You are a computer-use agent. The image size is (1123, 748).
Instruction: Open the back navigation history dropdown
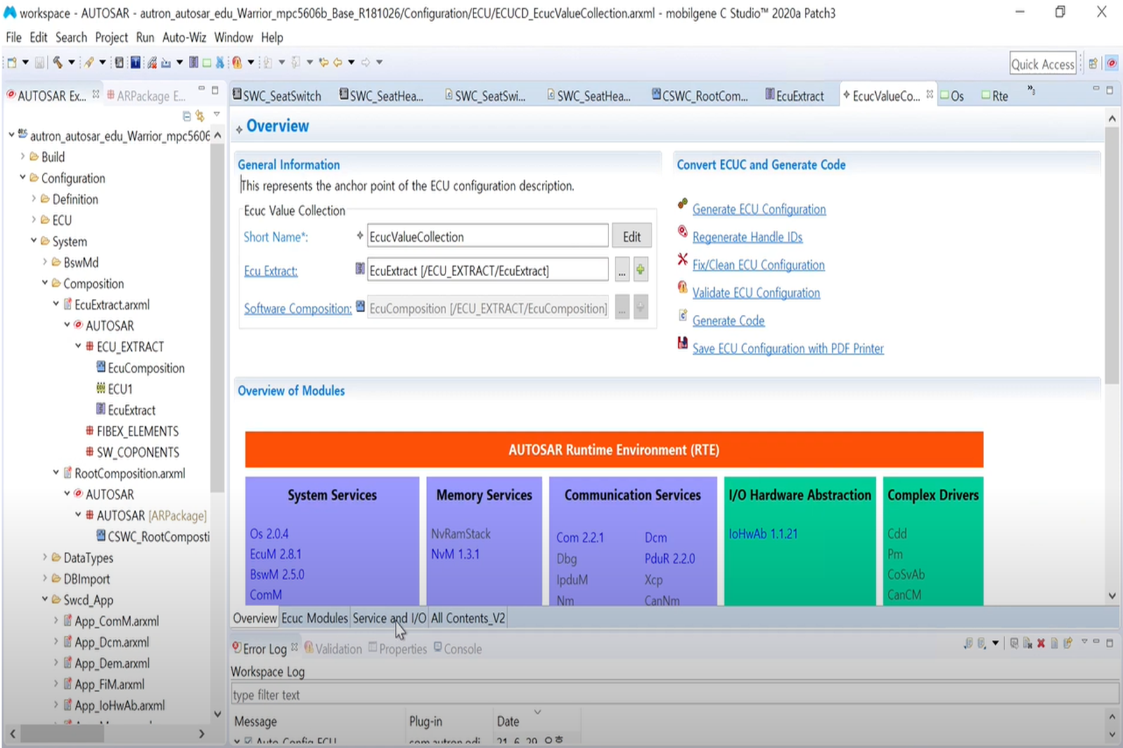[x=351, y=62]
